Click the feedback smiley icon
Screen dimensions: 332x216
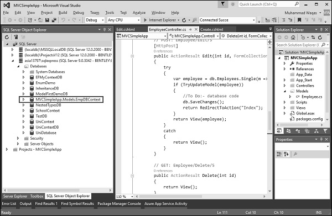click(x=233, y=4)
